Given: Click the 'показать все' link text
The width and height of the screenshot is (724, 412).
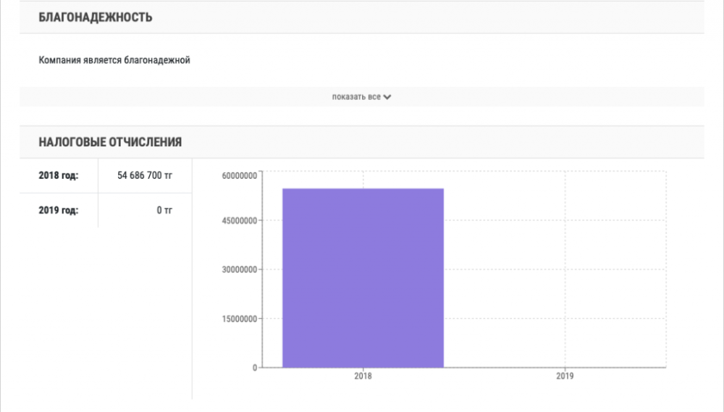Looking at the screenshot, I should coord(356,97).
